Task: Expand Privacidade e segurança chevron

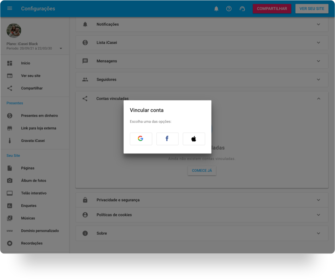Action: 319,200
